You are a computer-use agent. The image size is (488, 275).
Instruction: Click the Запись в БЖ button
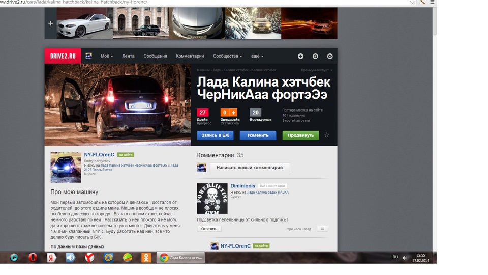click(x=216, y=135)
